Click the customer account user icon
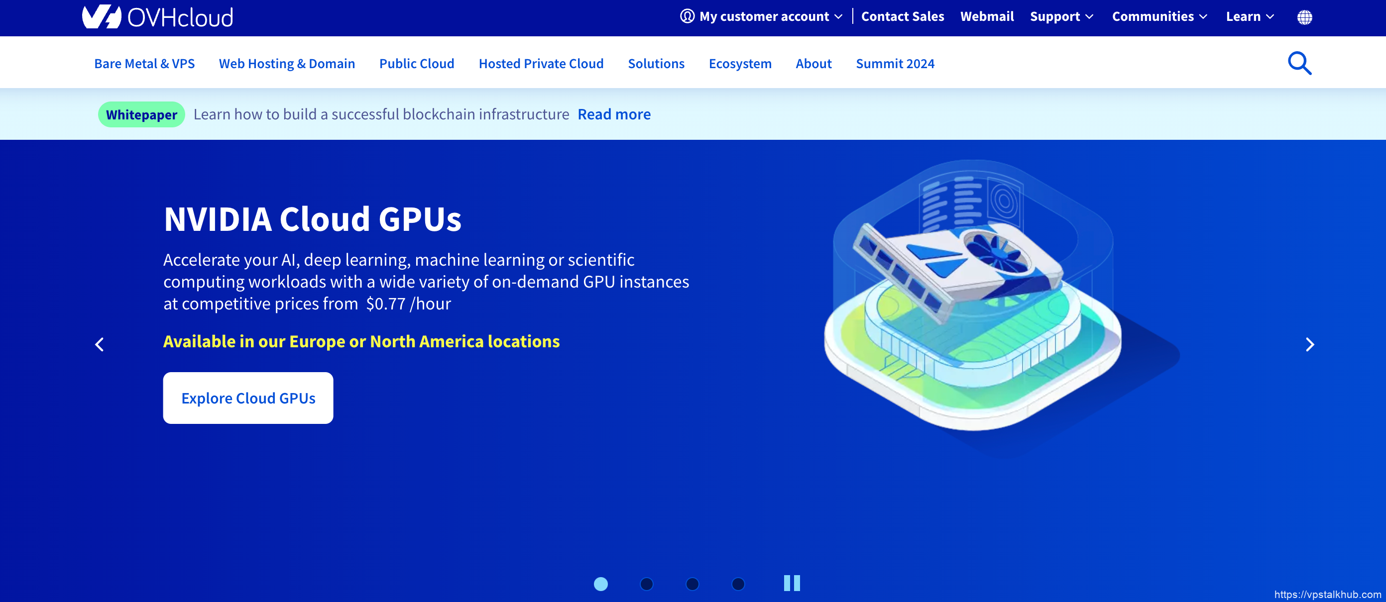This screenshot has height=602, width=1386. 687,16
